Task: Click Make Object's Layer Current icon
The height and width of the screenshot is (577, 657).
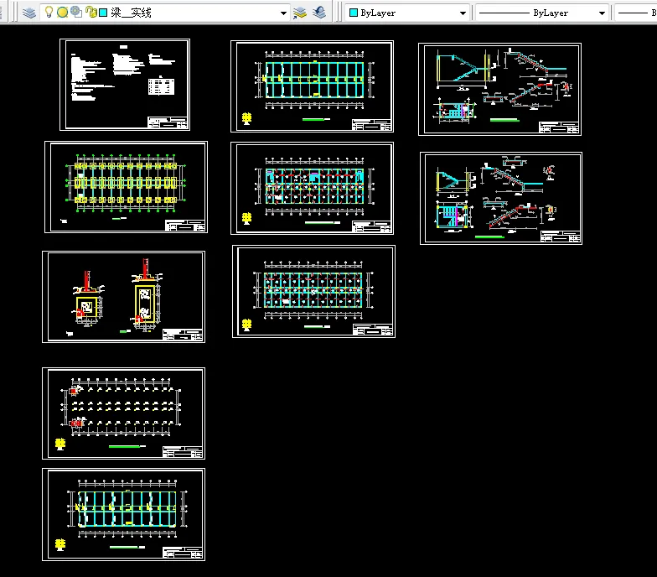Action: pyautogui.click(x=300, y=13)
